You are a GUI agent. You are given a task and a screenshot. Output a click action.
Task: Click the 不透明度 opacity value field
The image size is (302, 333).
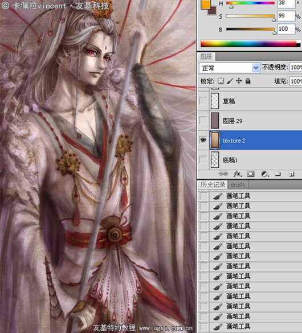point(296,68)
